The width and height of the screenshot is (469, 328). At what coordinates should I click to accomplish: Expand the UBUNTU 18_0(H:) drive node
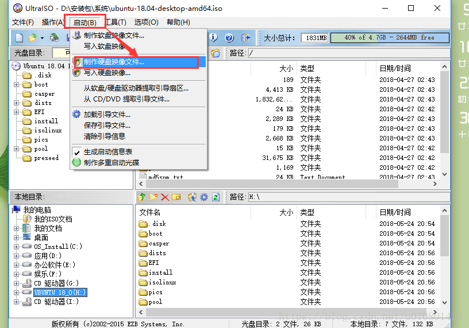click(17, 293)
